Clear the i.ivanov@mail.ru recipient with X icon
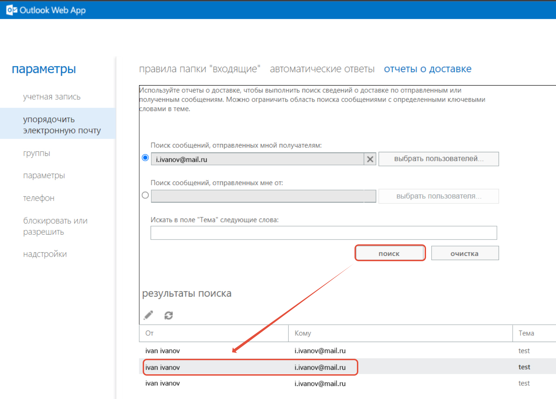Screen dimensions: 556x399 coord(370,159)
